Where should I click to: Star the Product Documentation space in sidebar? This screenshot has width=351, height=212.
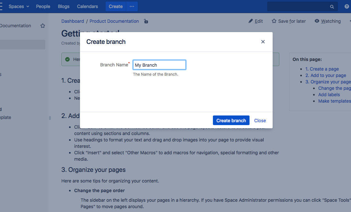43,26
